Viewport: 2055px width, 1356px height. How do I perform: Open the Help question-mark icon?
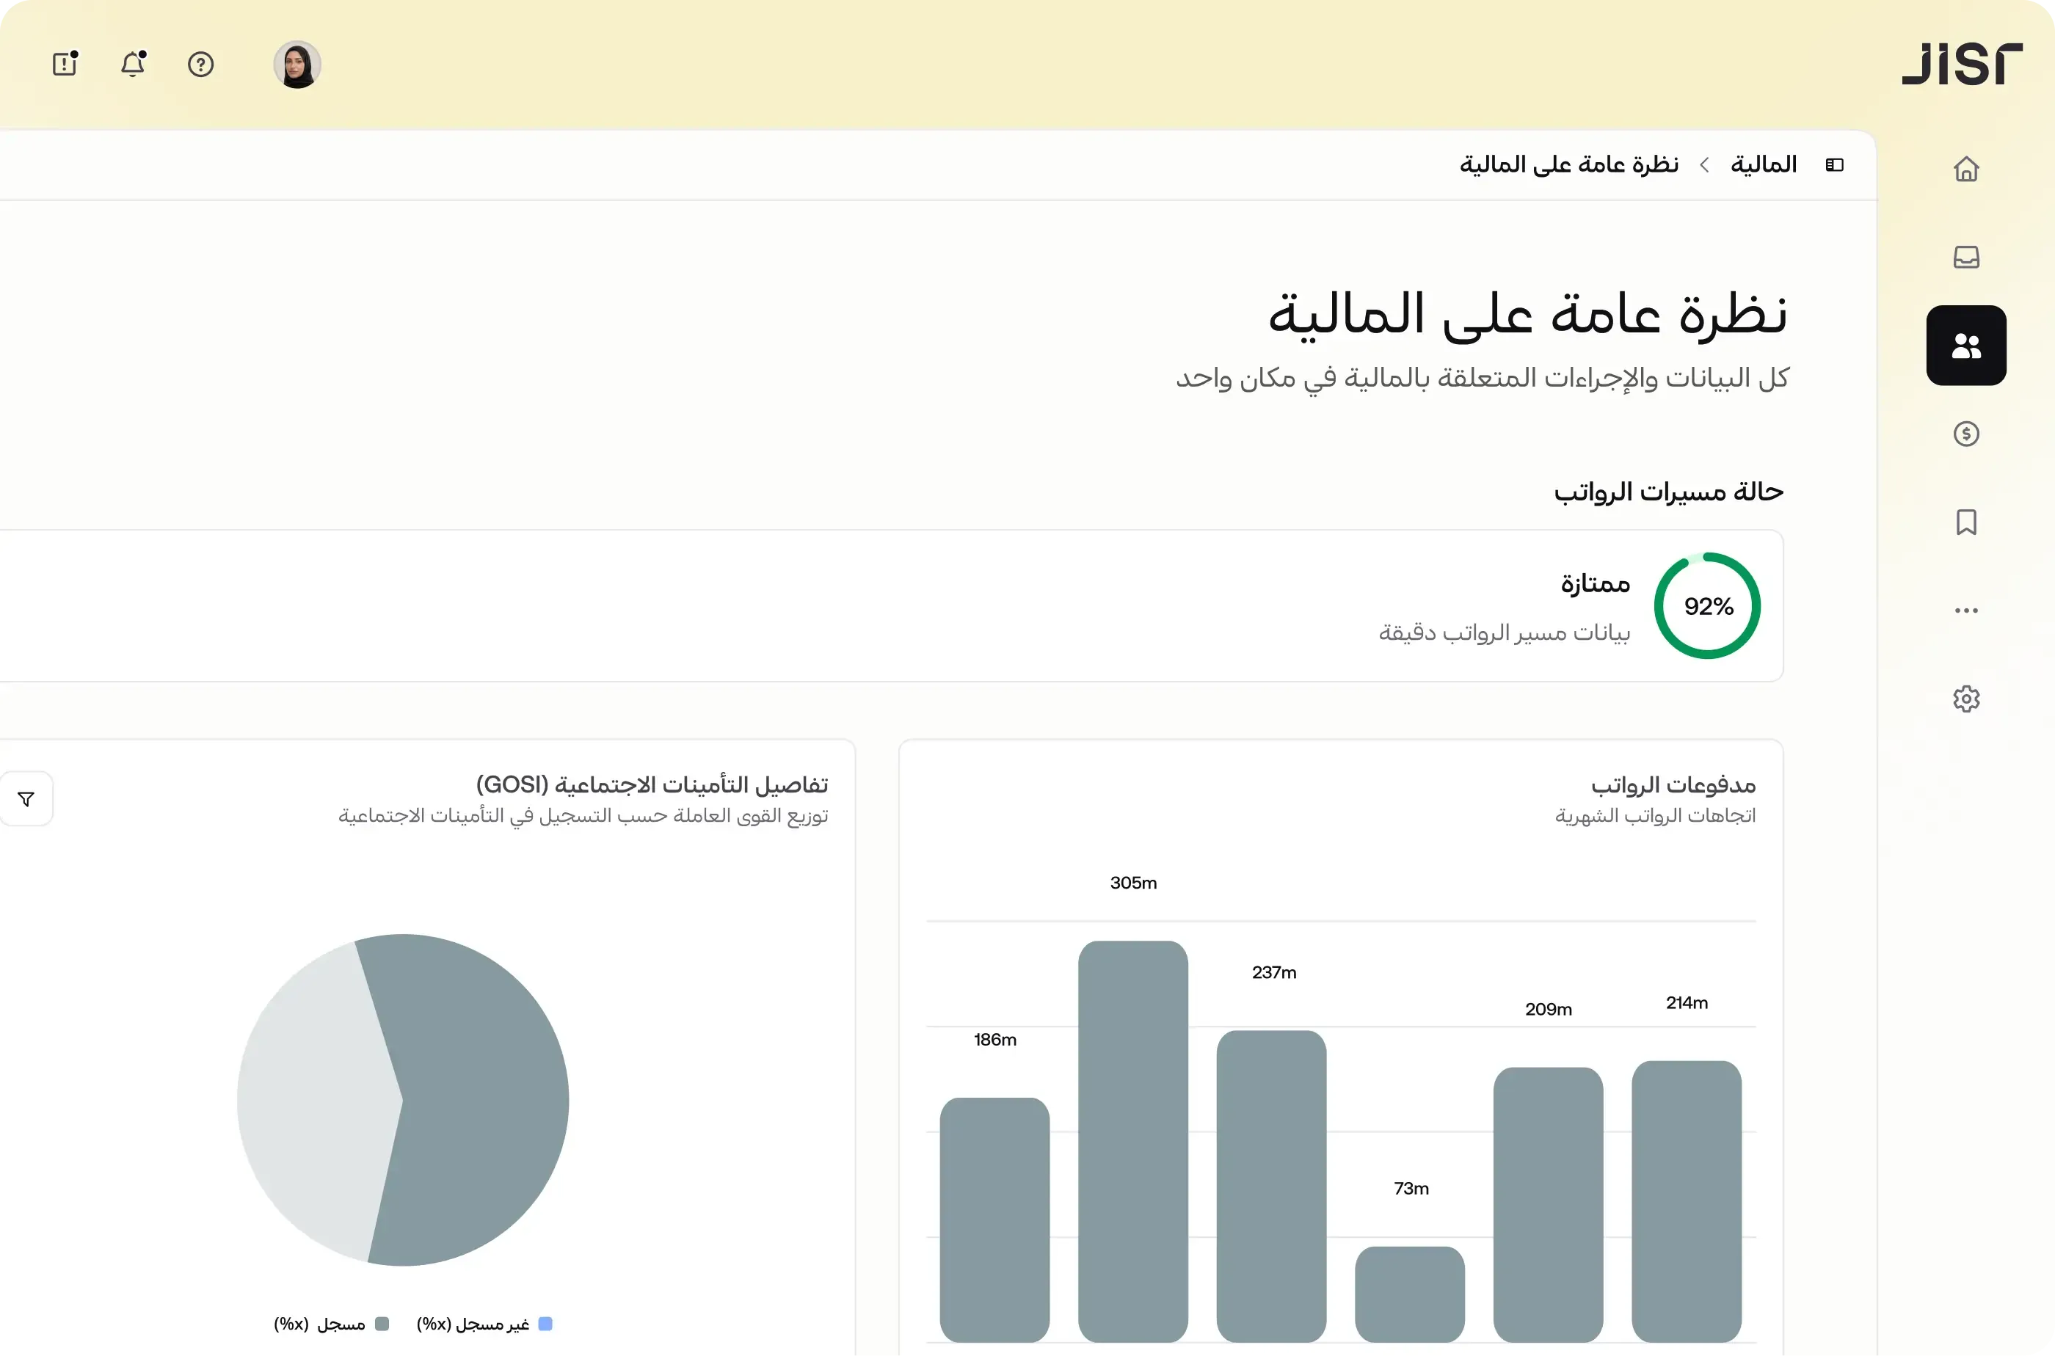point(200,64)
